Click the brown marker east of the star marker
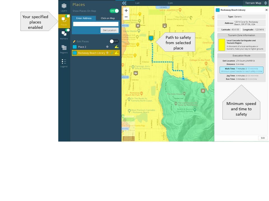The width and height of the screenshot is (269, 201). [165, 26]
